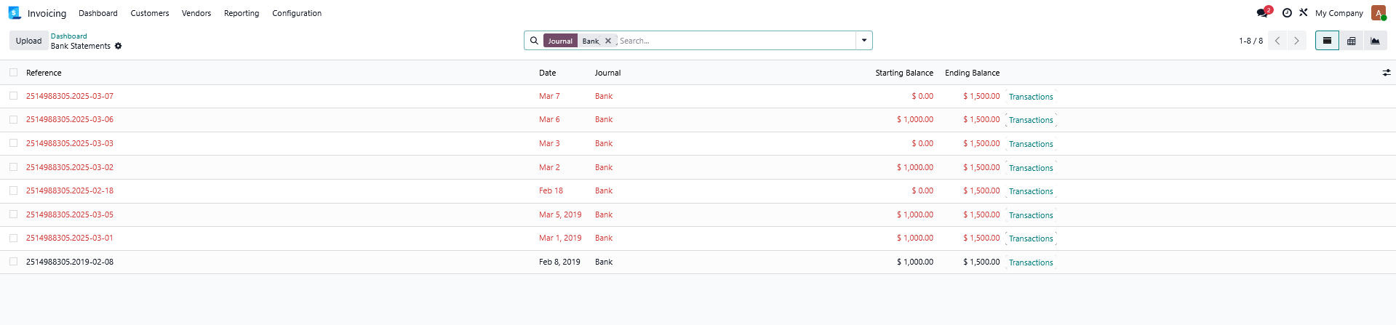This screenshot has width=1396, height=325.
Task: Tick checkbox for 2514988305.2019-02-08 statement
Action: pos(14,262)
